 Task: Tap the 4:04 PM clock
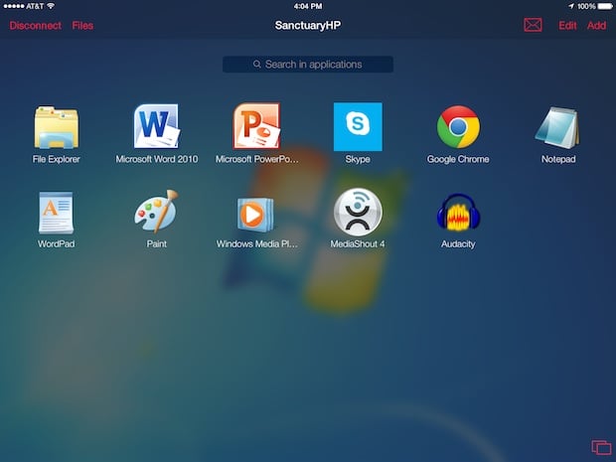click(308, 6)
